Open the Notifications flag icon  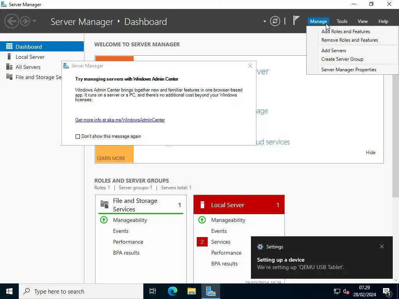tap(296, 21)
